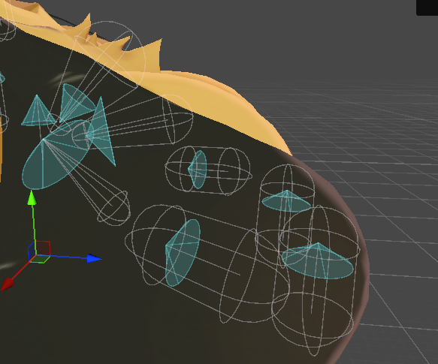438x364 pixels.
Task: Grab the red X-axis arrowhead of the move gizmo
Action: pos(8,284)
